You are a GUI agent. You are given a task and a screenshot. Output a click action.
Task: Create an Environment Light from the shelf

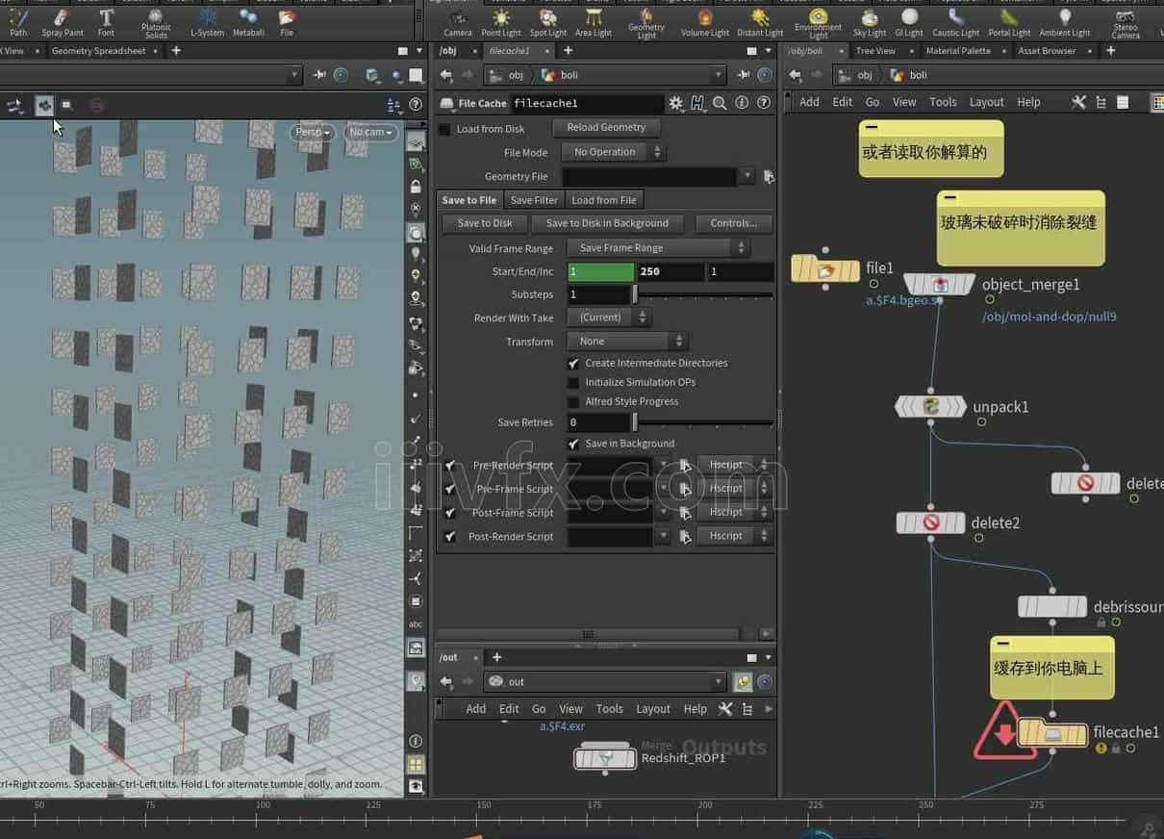point(819,22)
